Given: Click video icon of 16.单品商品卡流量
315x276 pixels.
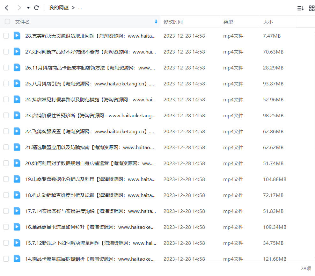Looking at the screenshot, I should point(17,227).
